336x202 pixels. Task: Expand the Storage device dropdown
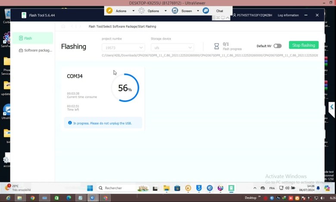tap(172, 48)
